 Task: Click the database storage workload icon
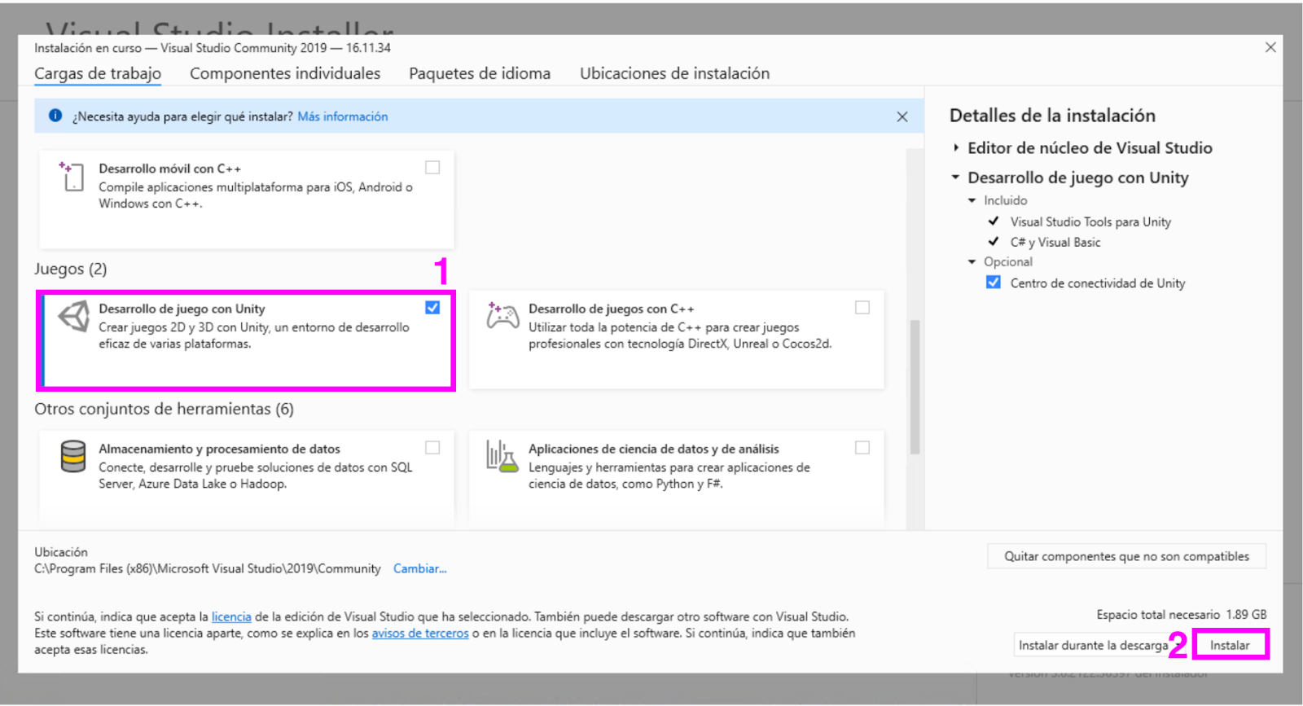coord(73,456)
